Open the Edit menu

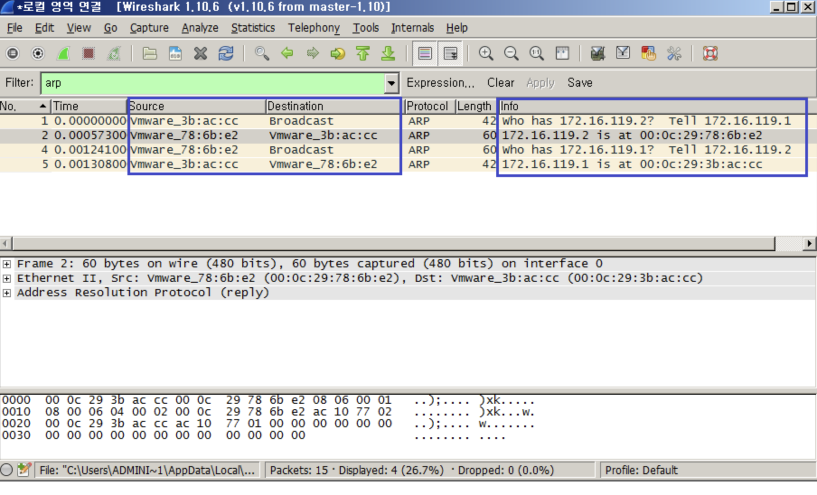pos(44,28)
